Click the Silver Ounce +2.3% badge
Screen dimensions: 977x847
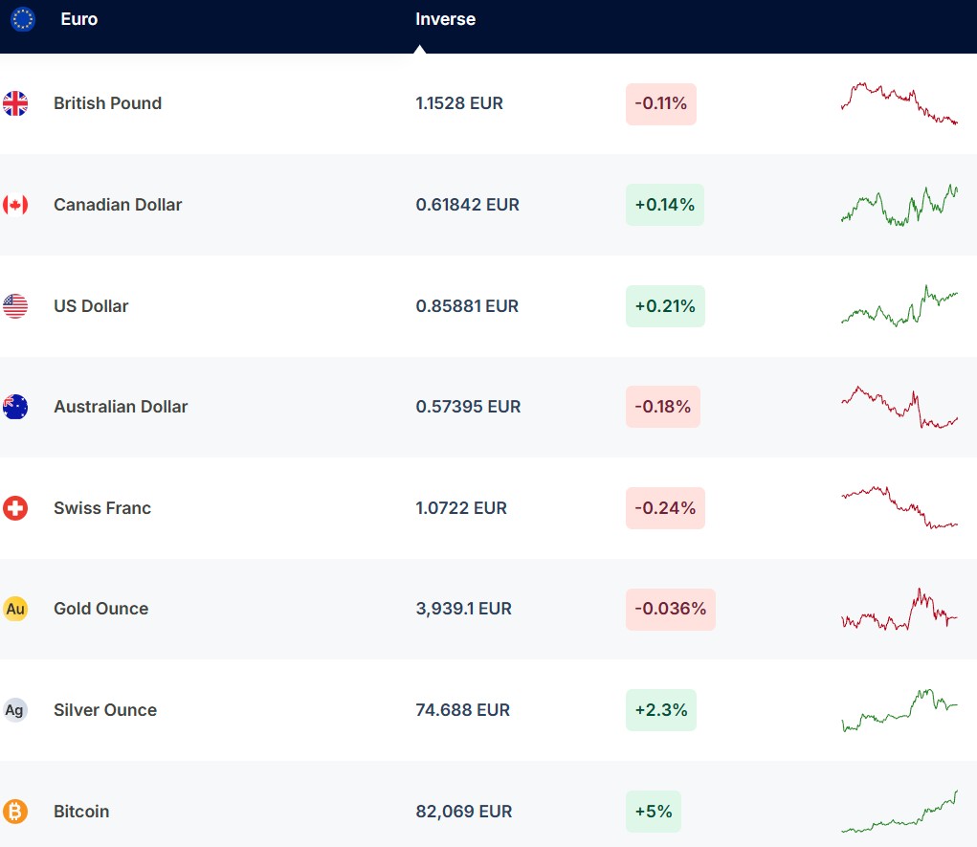coord(661,710)
